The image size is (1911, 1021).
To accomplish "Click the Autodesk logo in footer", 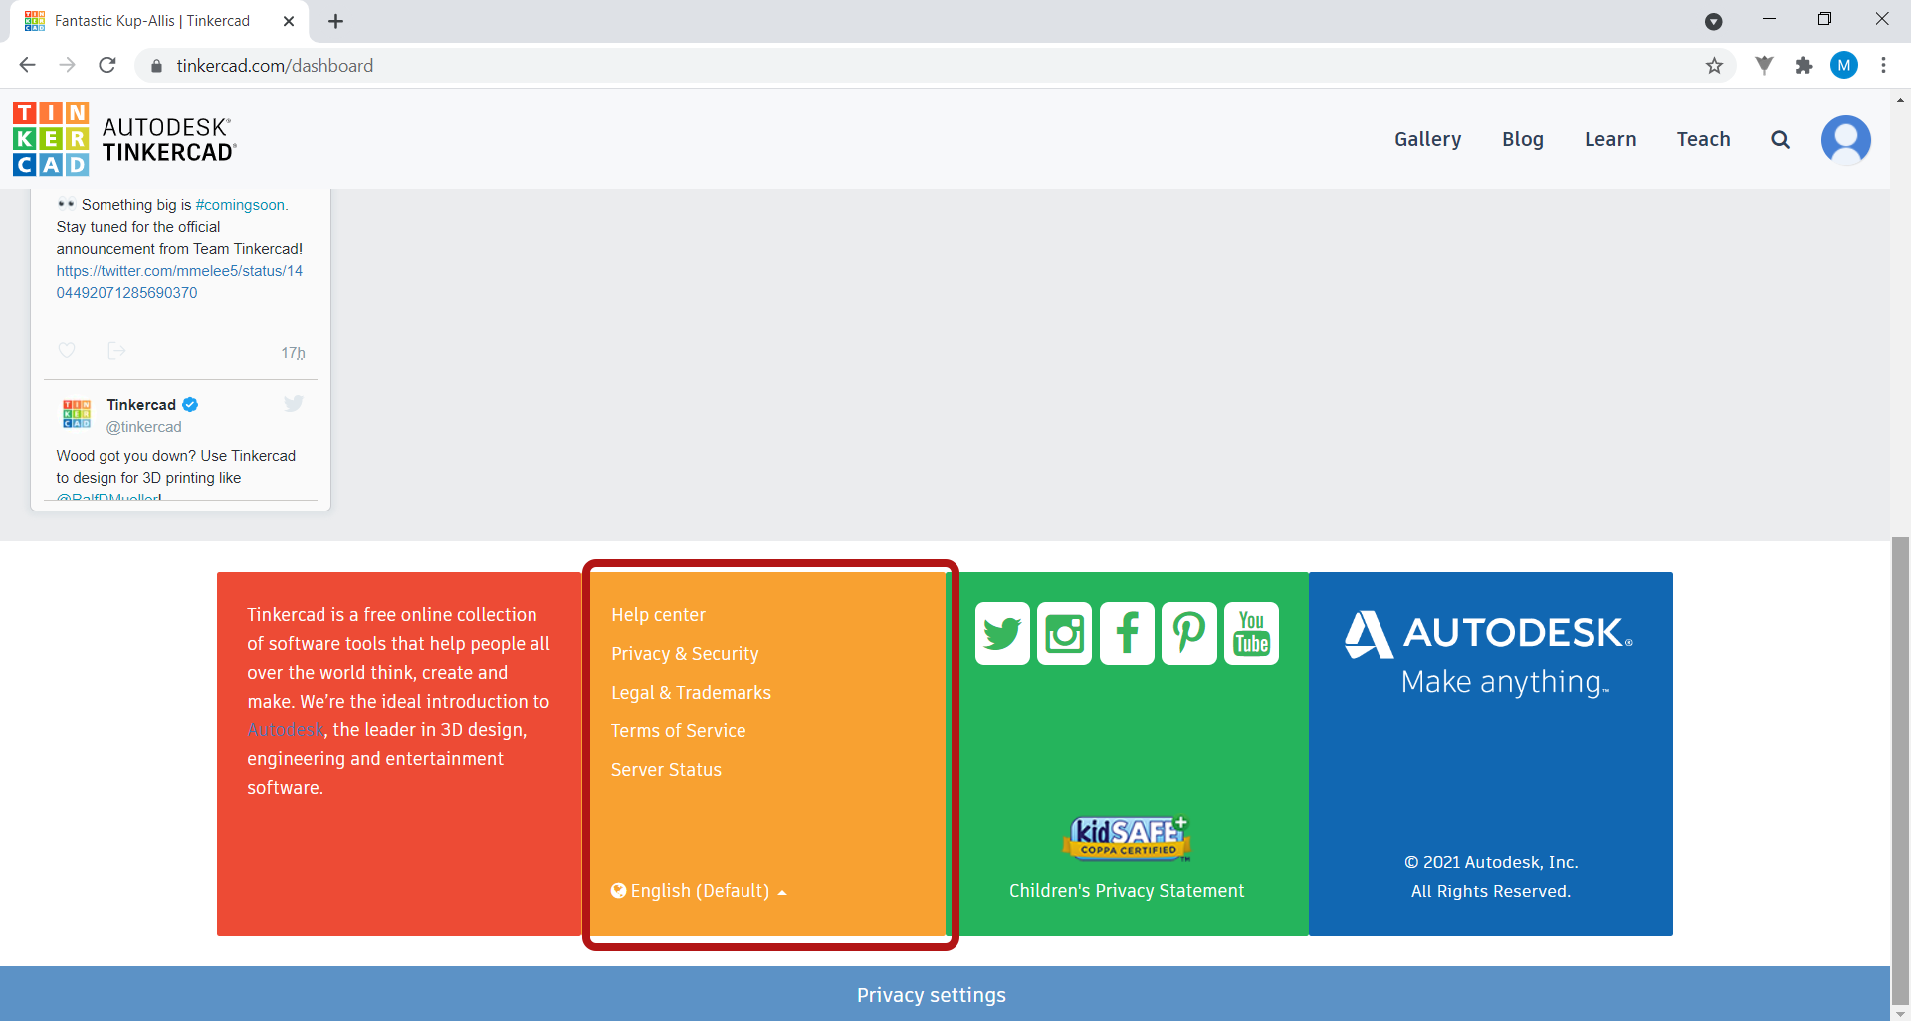I will click(x=1489, y=634).
